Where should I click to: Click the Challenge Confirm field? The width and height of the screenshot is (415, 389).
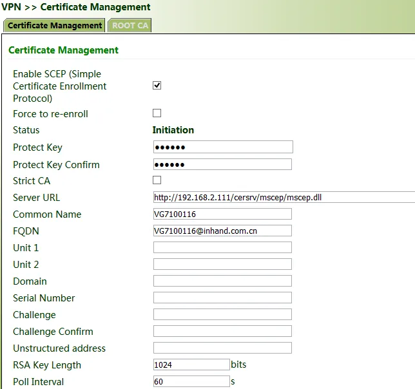pyautogui.click(x=222, y=331)
